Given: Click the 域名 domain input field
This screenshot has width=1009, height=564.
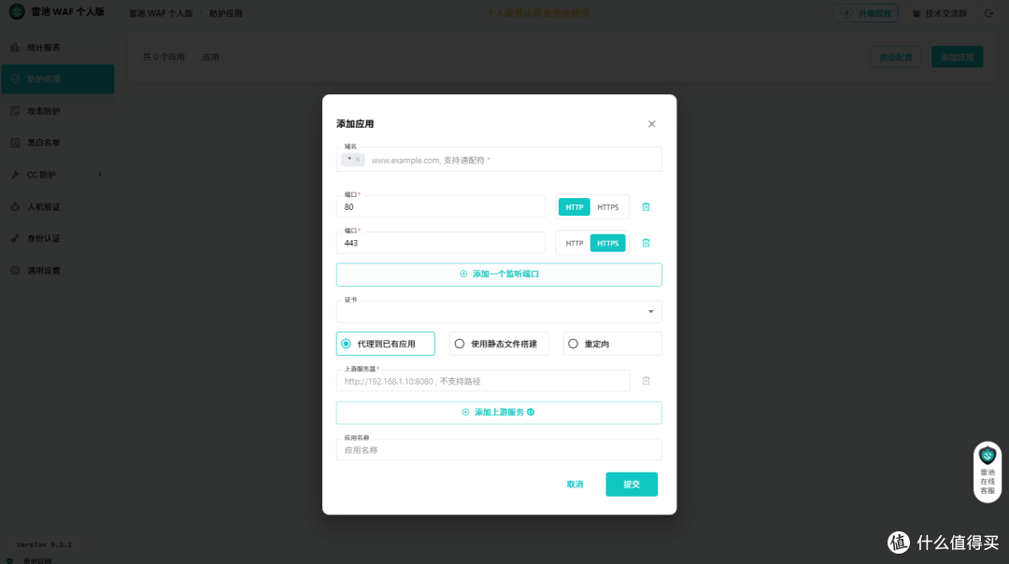Looking at the screenshot, I should (499, 160).
